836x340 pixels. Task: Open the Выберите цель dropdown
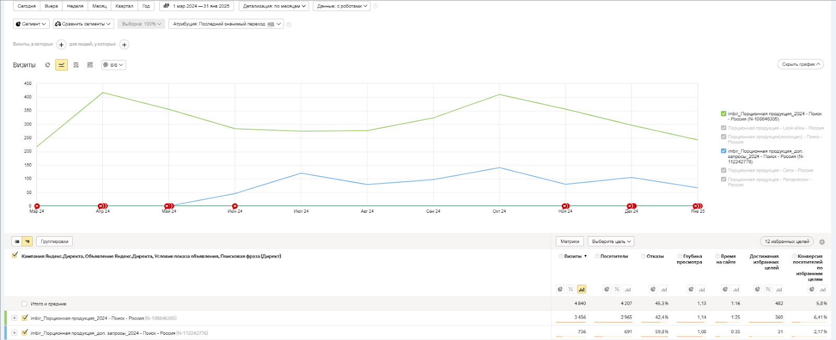pos(611,241)
